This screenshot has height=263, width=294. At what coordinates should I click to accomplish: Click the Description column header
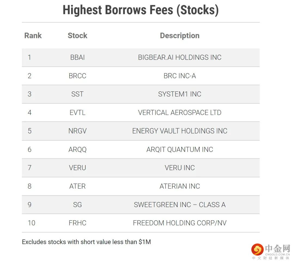(180, 36)
